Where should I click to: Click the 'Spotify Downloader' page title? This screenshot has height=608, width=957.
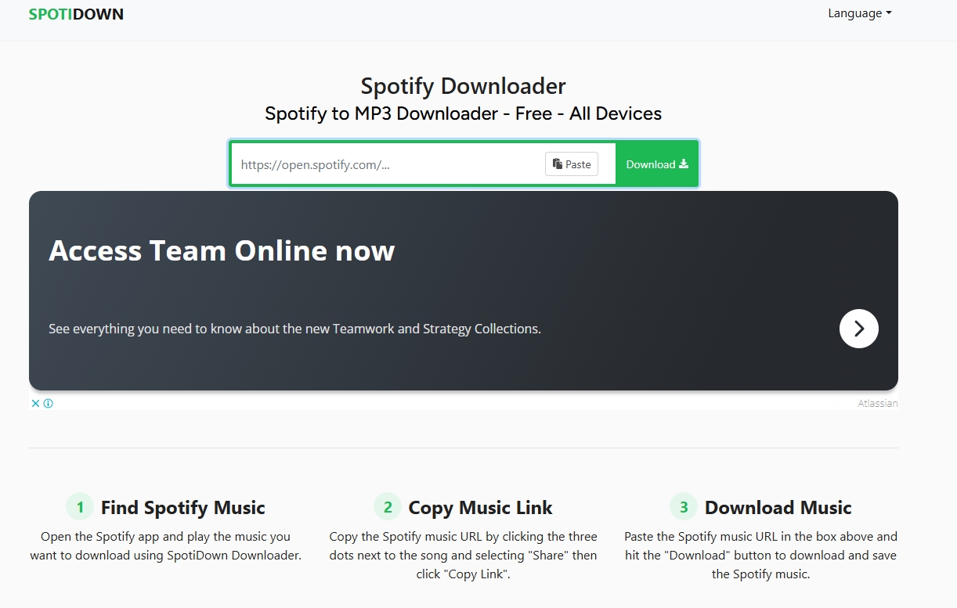[x=463, y=86]
